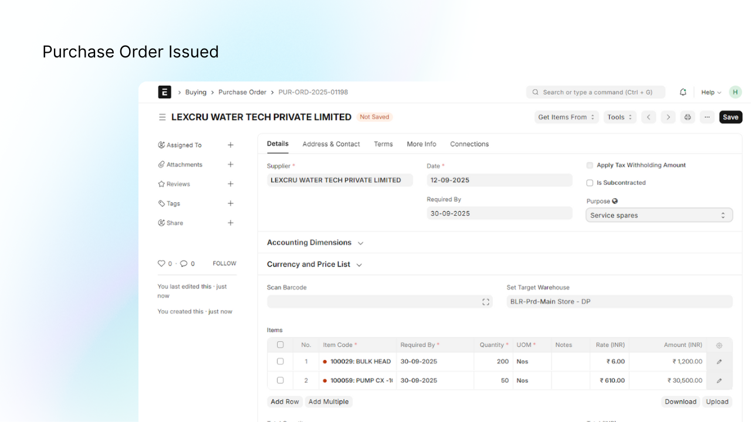This screenshot has height=422, width=751.
Task: Click item code 100029: BULK HEAD
Action: click(357, 362)
